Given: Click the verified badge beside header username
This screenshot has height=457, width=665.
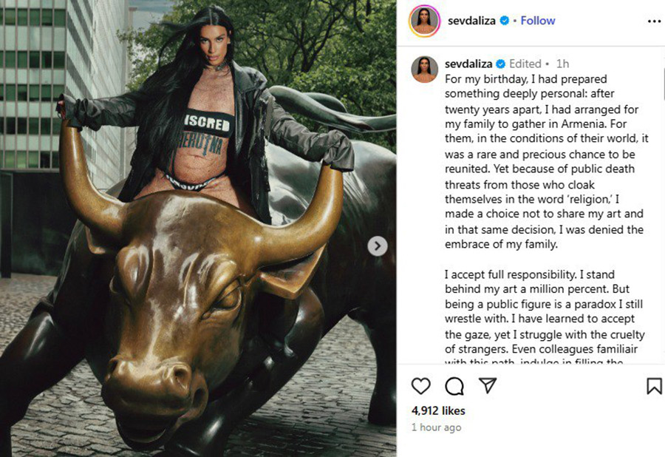Looking at the screenshot, I should [504, 21].
